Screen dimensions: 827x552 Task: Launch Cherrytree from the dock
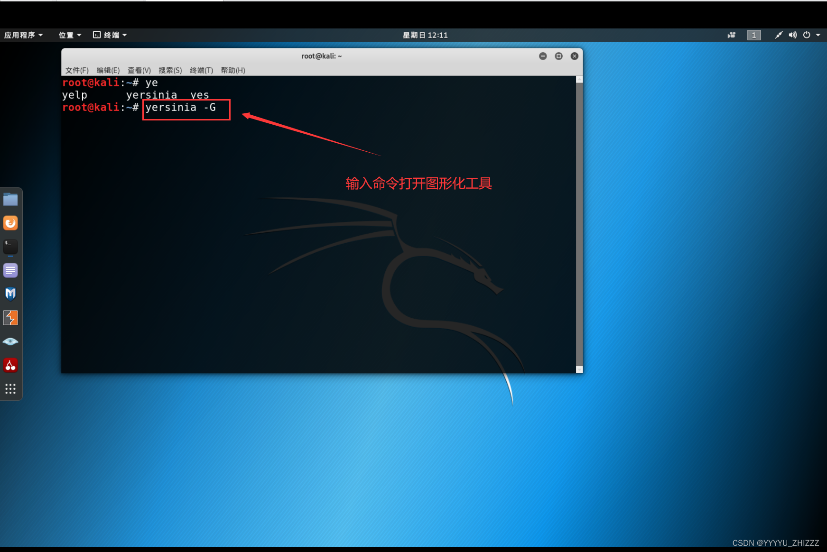click(x=10, y=365)
